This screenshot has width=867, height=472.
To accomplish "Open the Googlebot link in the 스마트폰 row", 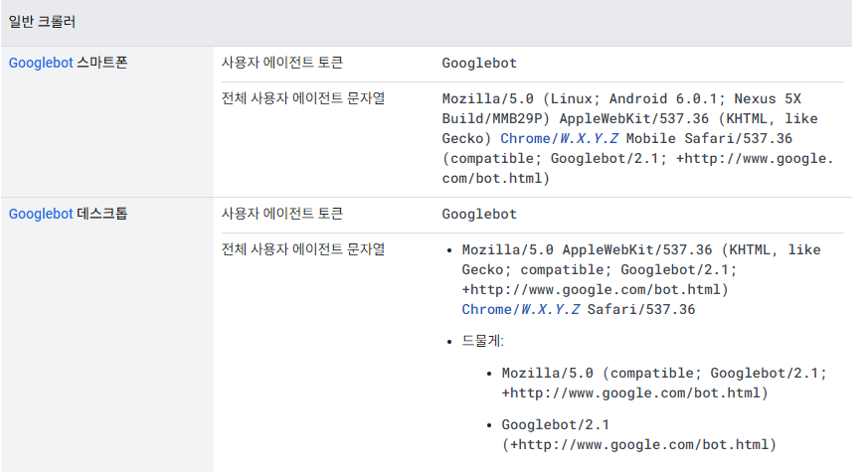I will 41,63.
